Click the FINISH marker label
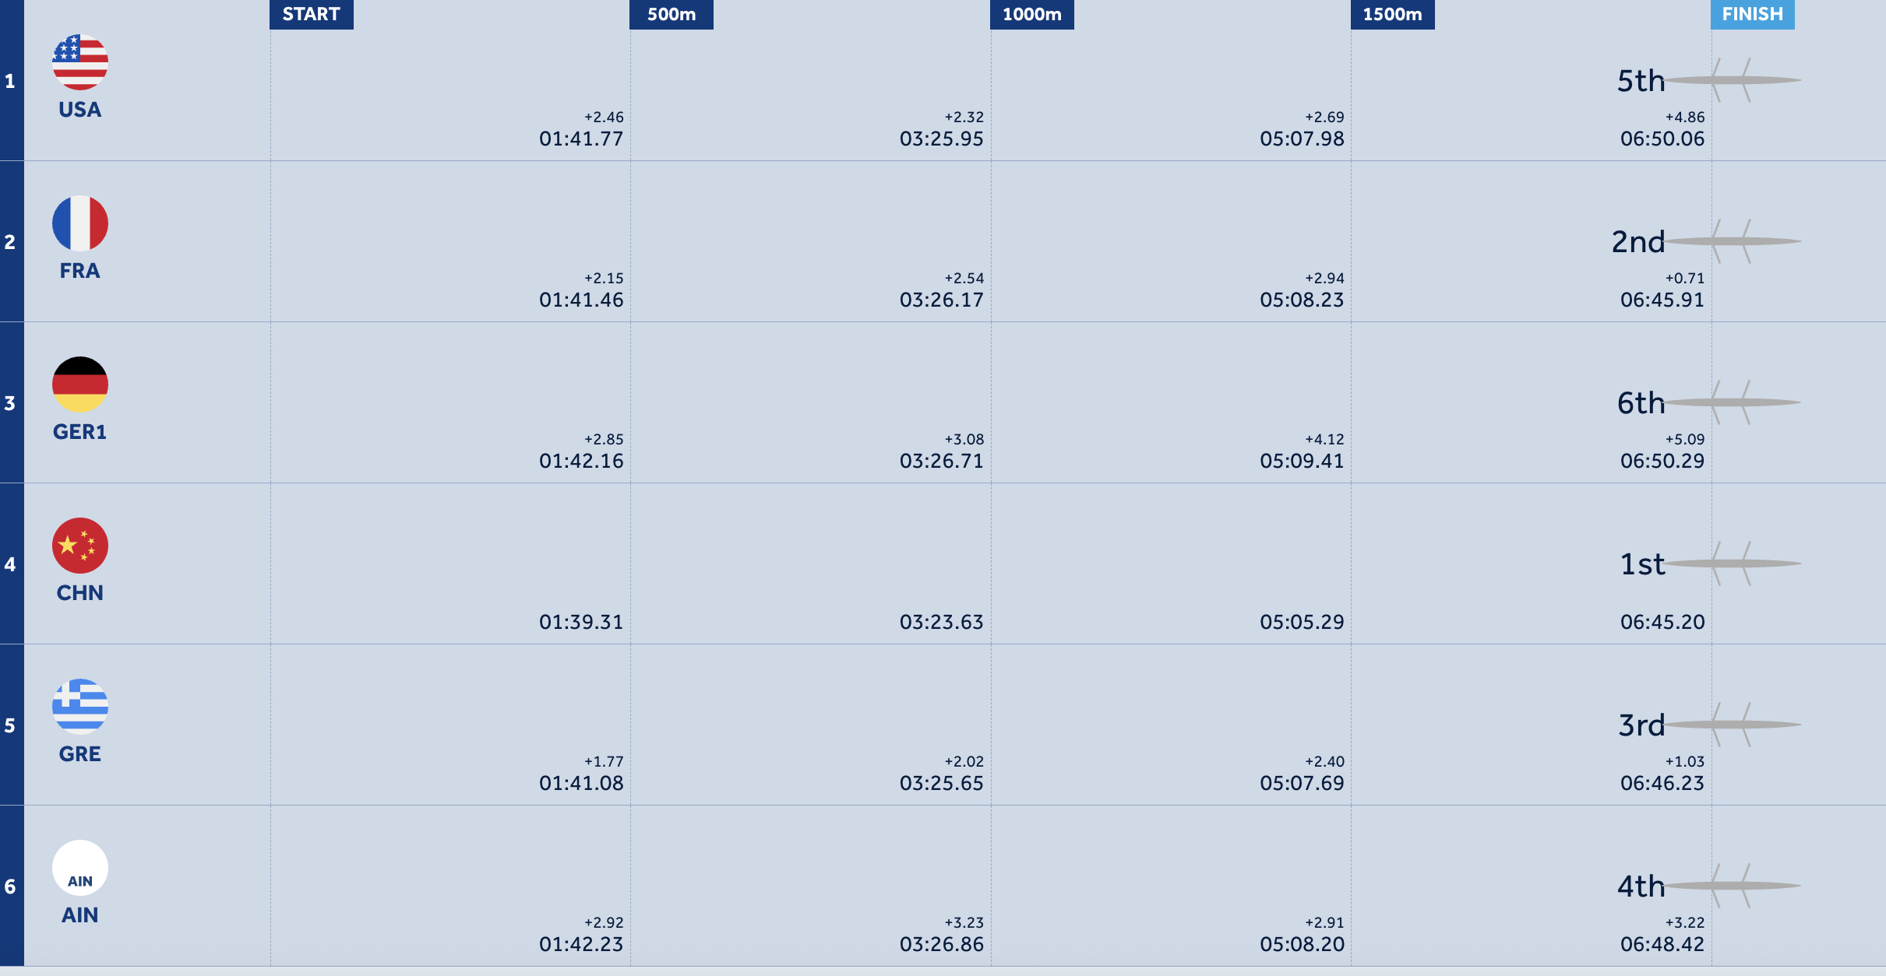1886x976 pixels. (1753, 14)
